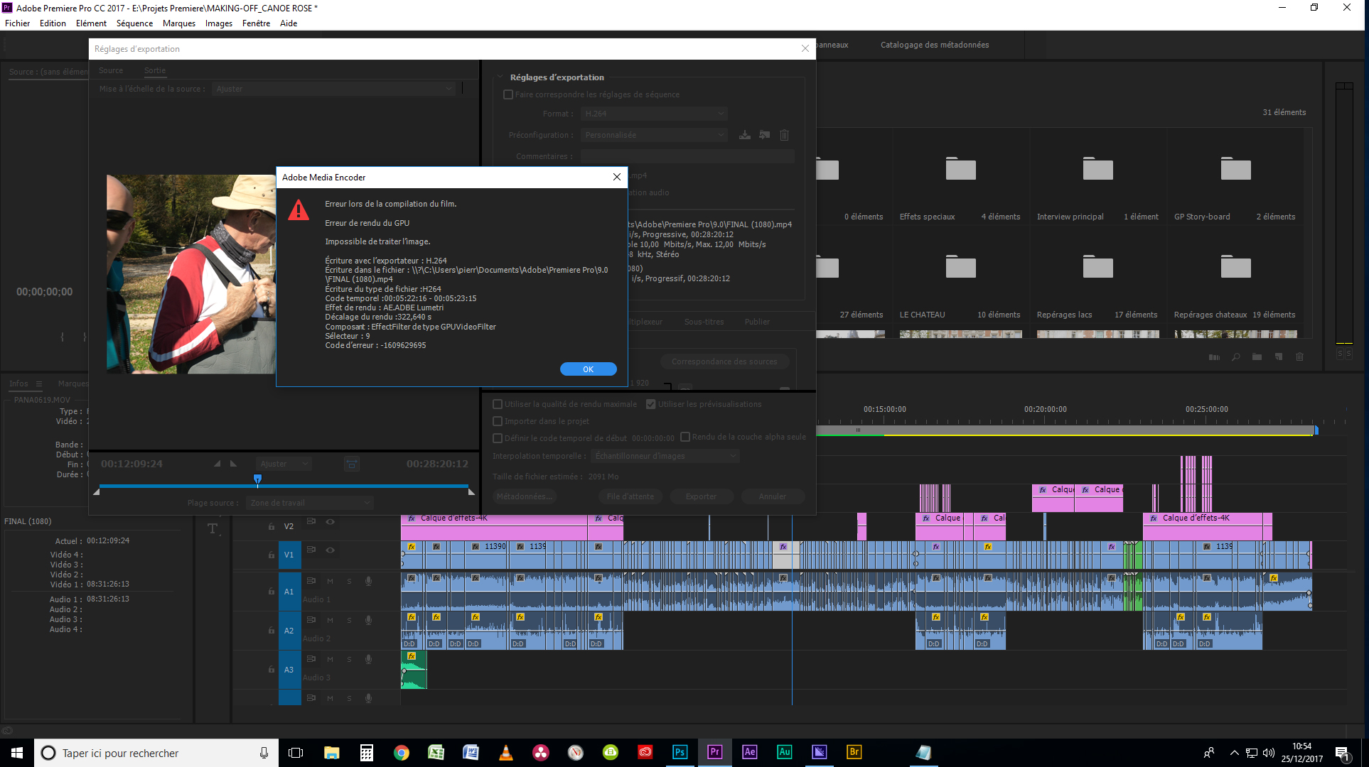Open the Marques menu
This screenshot has width=1369, height=767.
pos(178,23)
